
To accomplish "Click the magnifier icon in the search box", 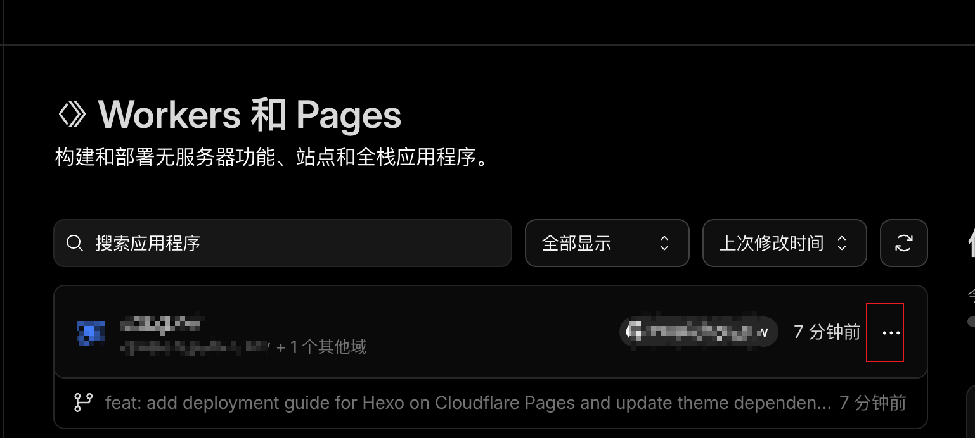I will coord(75,243).
